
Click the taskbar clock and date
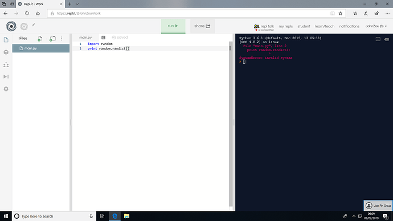click(x=371, y=216)
